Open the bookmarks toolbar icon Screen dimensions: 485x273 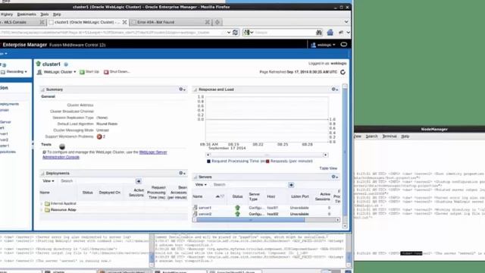point(341,32)
